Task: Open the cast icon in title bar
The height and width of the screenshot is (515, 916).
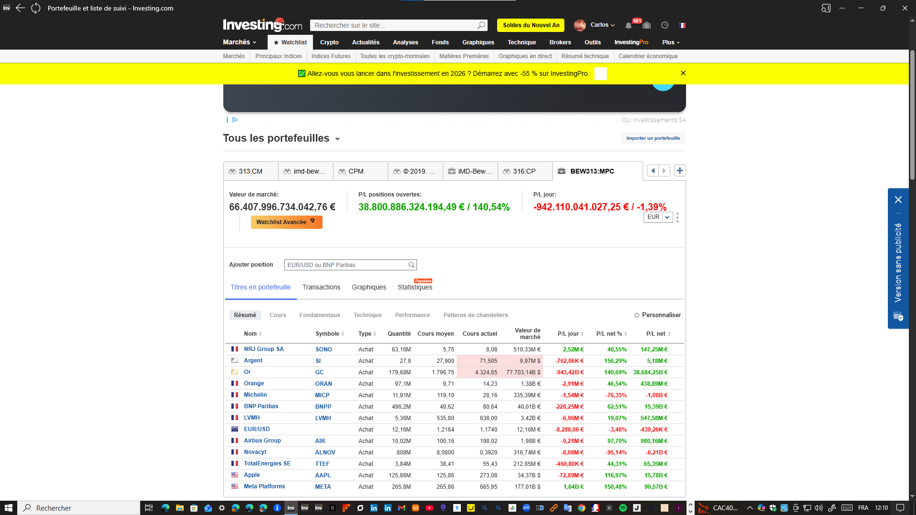Action: (826, 8)
